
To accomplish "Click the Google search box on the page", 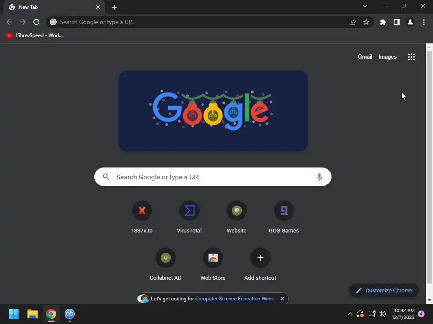I will click(213, 177).
